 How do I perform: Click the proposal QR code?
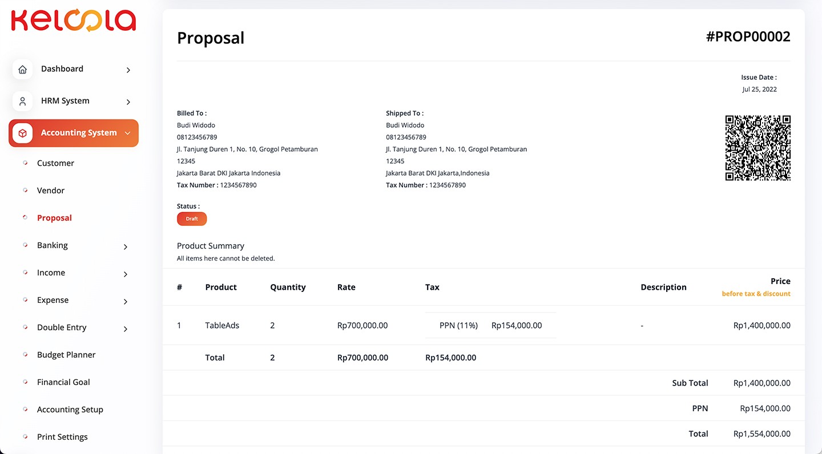click(x=757, y=148)
